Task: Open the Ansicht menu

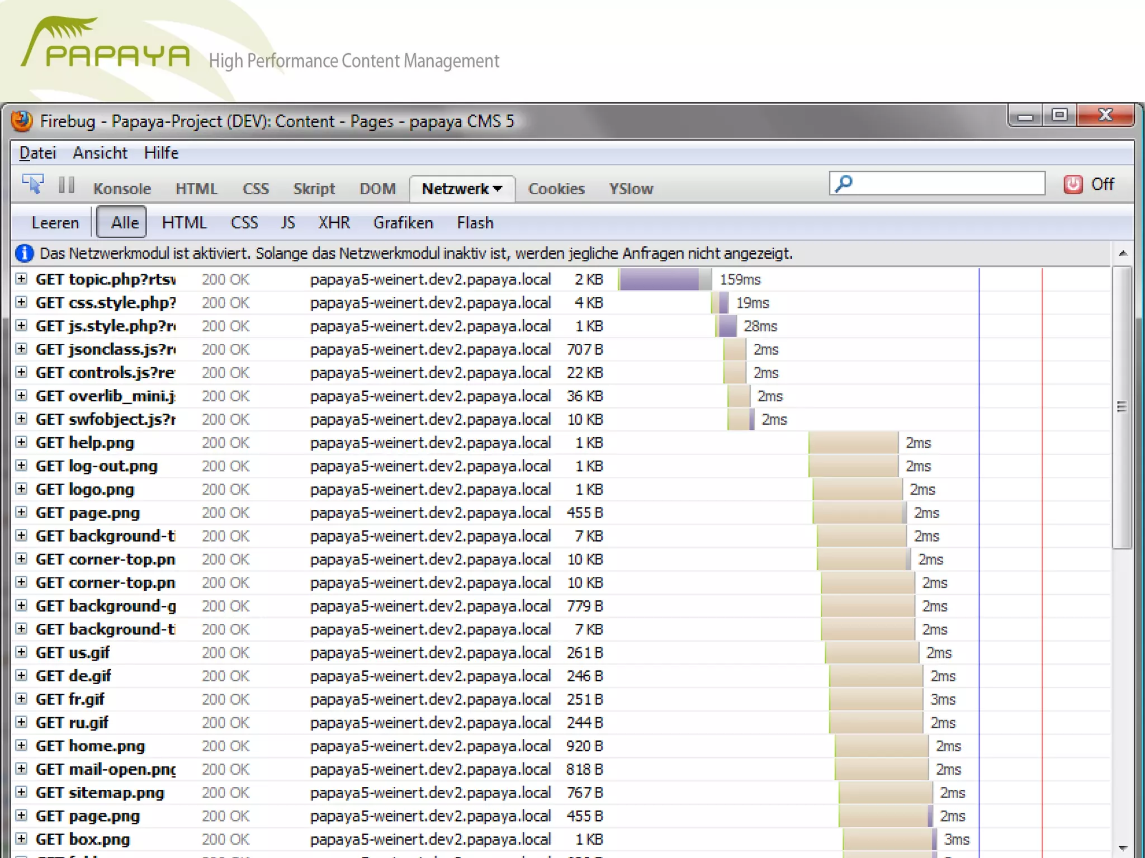Action: [100, 153]
